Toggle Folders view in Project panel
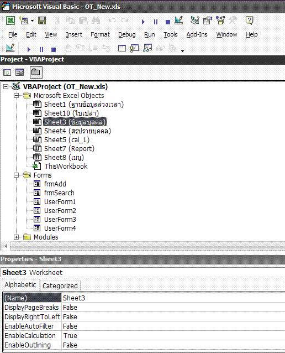 [36, 72]
